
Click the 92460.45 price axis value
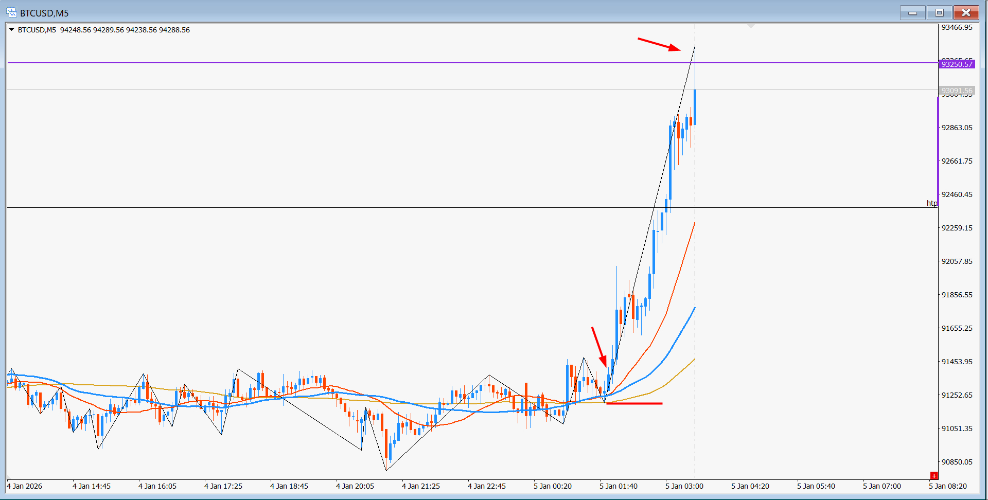pyautogui.click(x=957, y=194)
